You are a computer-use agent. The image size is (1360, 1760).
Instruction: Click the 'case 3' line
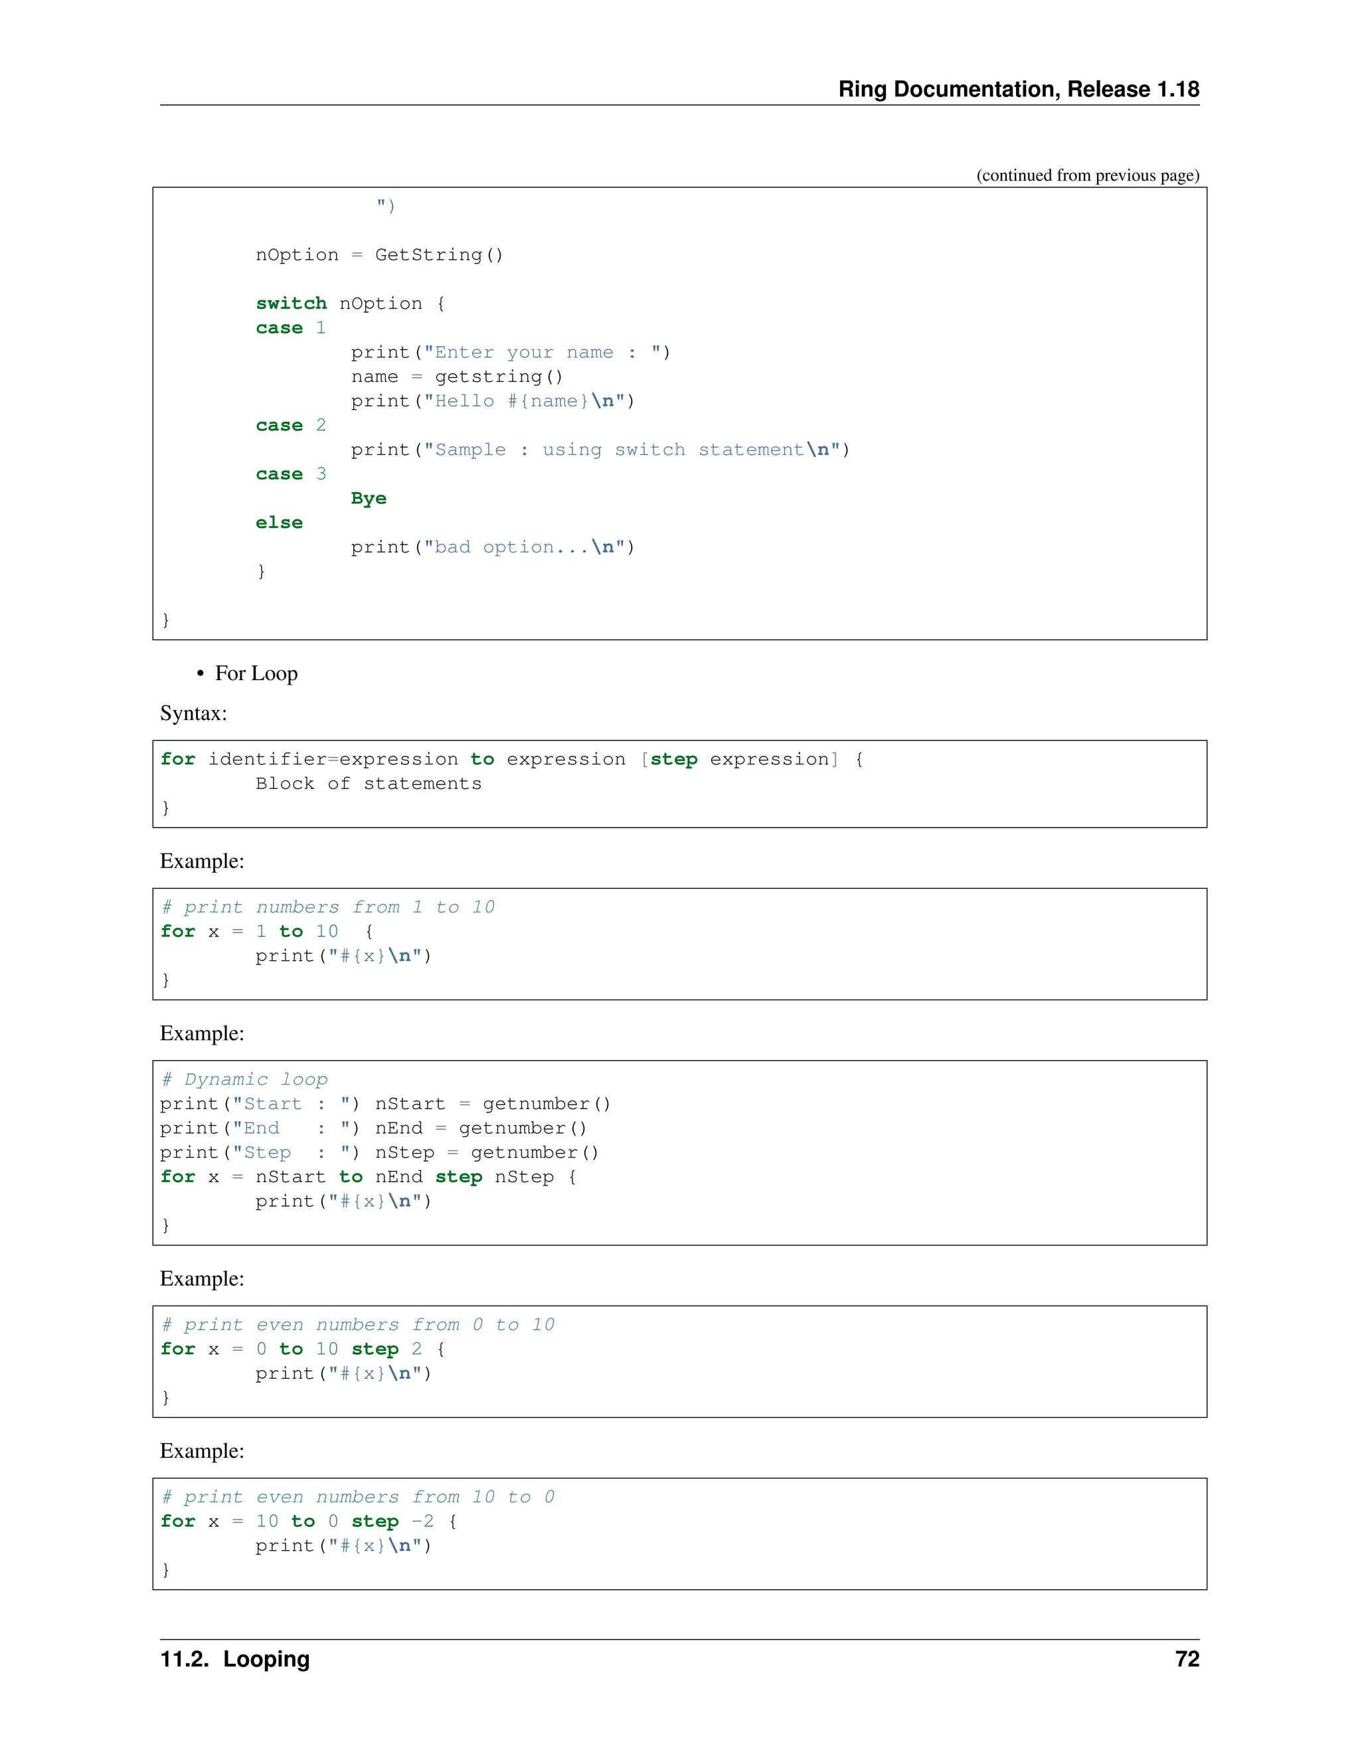tap(291, 475)
